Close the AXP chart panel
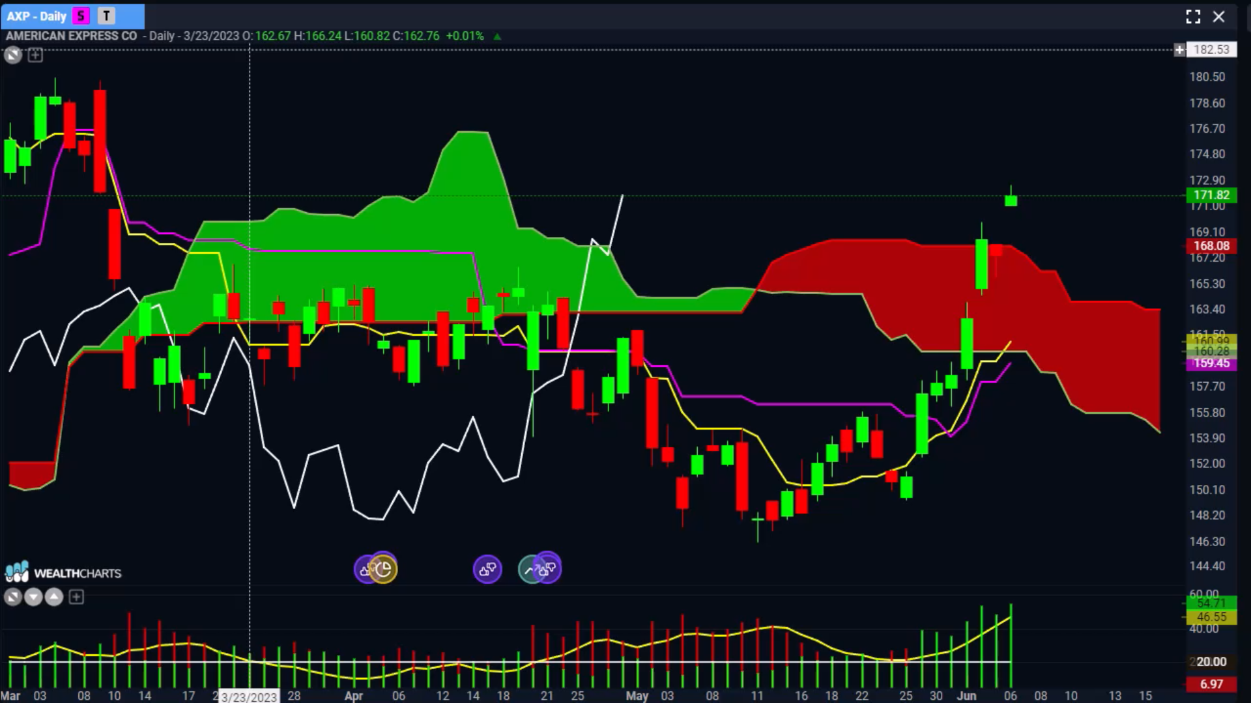Image resolution: width=1251 pixels, height=703 pixels. coord(1218,17)
